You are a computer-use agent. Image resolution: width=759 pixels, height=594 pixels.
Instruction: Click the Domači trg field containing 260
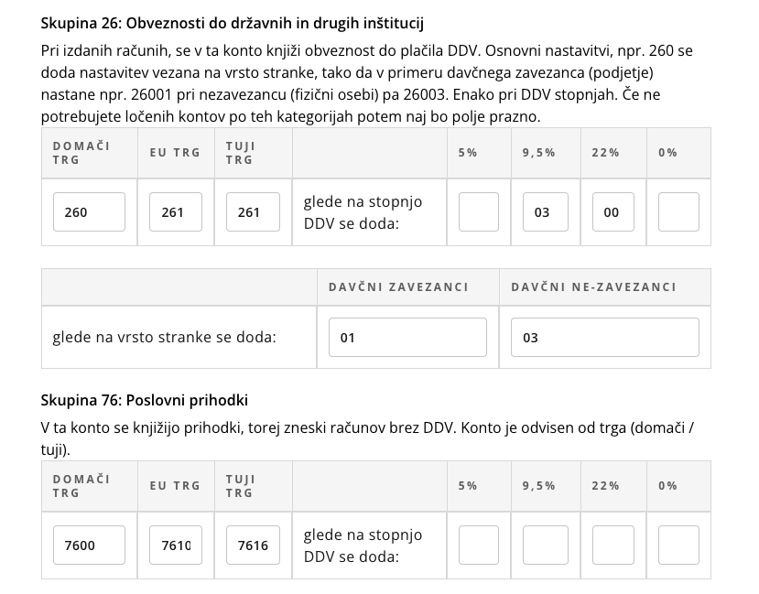[x=89, y=212]
